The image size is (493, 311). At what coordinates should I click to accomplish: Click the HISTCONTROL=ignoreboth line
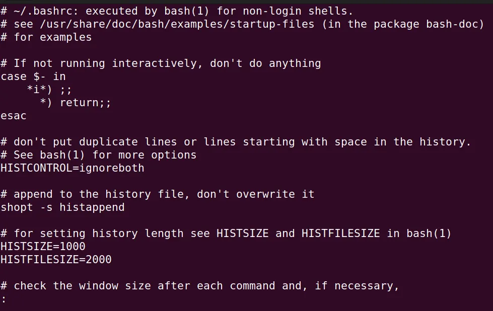click(x=73, y=168)
